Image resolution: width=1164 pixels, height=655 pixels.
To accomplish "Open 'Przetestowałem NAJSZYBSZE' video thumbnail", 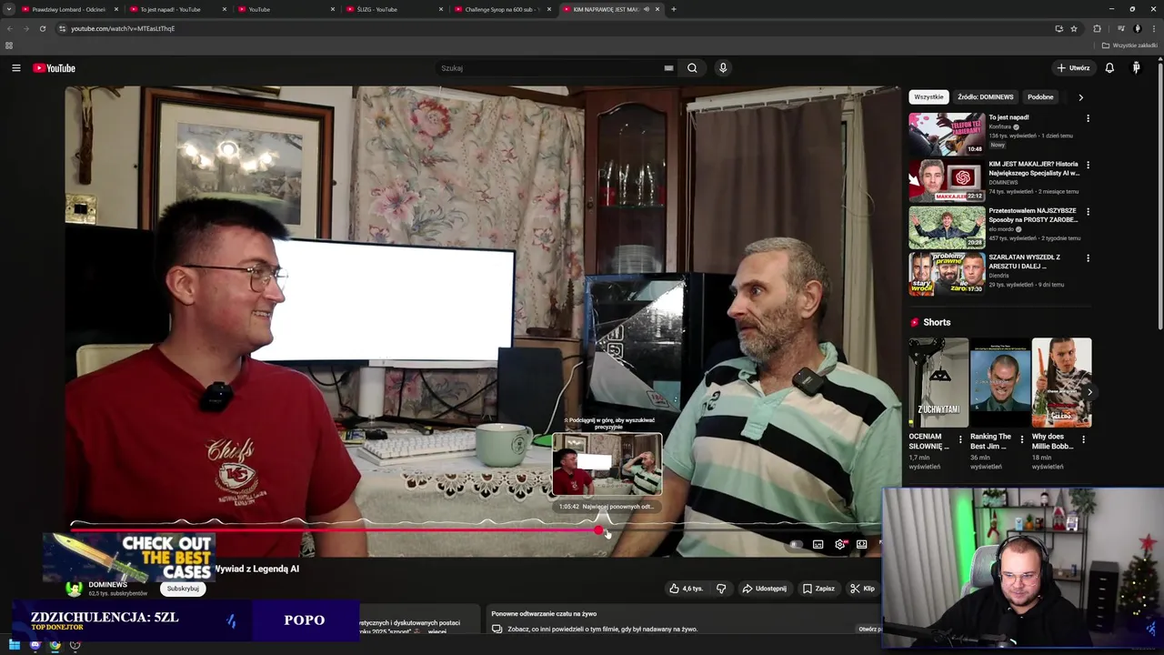I will pyautogui.click(x=947, y=227).
